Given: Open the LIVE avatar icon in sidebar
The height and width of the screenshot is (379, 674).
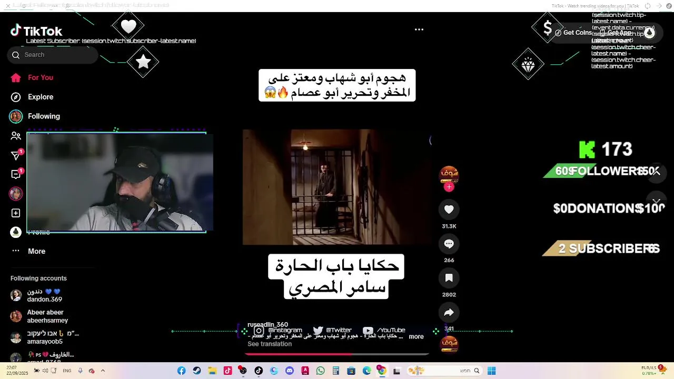Looking at the screenshot, I should pyautogui.click(x=16, y=194).
